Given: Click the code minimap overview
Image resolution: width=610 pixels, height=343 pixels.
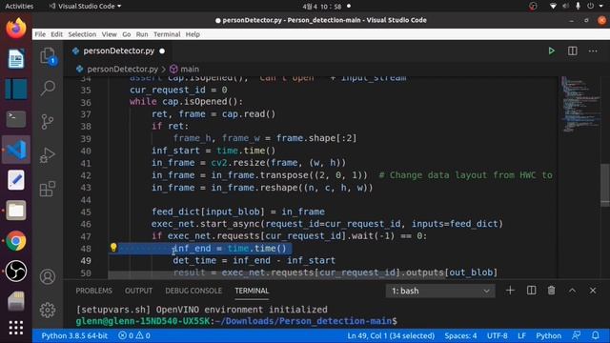Looking at the screenshot, I should point(580,104).
